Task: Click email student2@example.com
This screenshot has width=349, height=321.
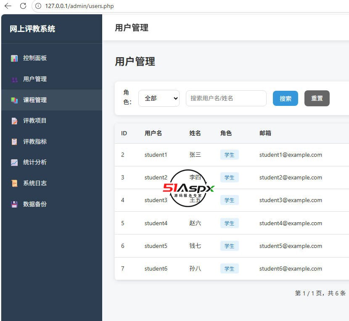Action: click(291, 178)
